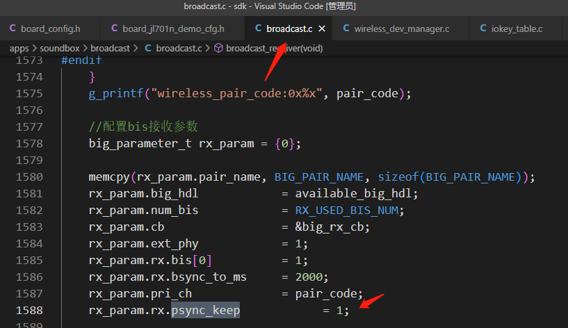Click rx_param.num_bis on line 1582
Image resolution: width=568 pixels, height=328 pixels.
(143, 211)
